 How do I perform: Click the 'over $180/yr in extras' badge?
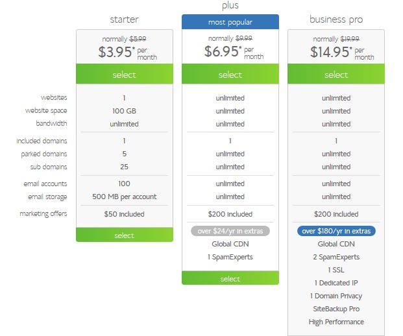[x=336, y=231]
